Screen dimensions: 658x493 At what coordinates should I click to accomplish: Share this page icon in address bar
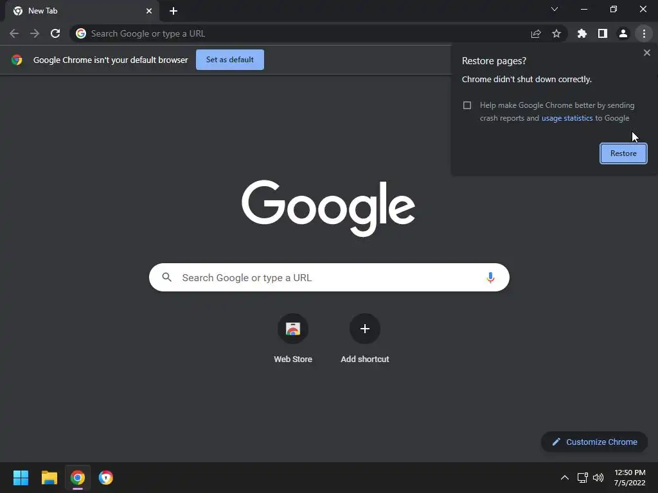[x=536, y=33]
